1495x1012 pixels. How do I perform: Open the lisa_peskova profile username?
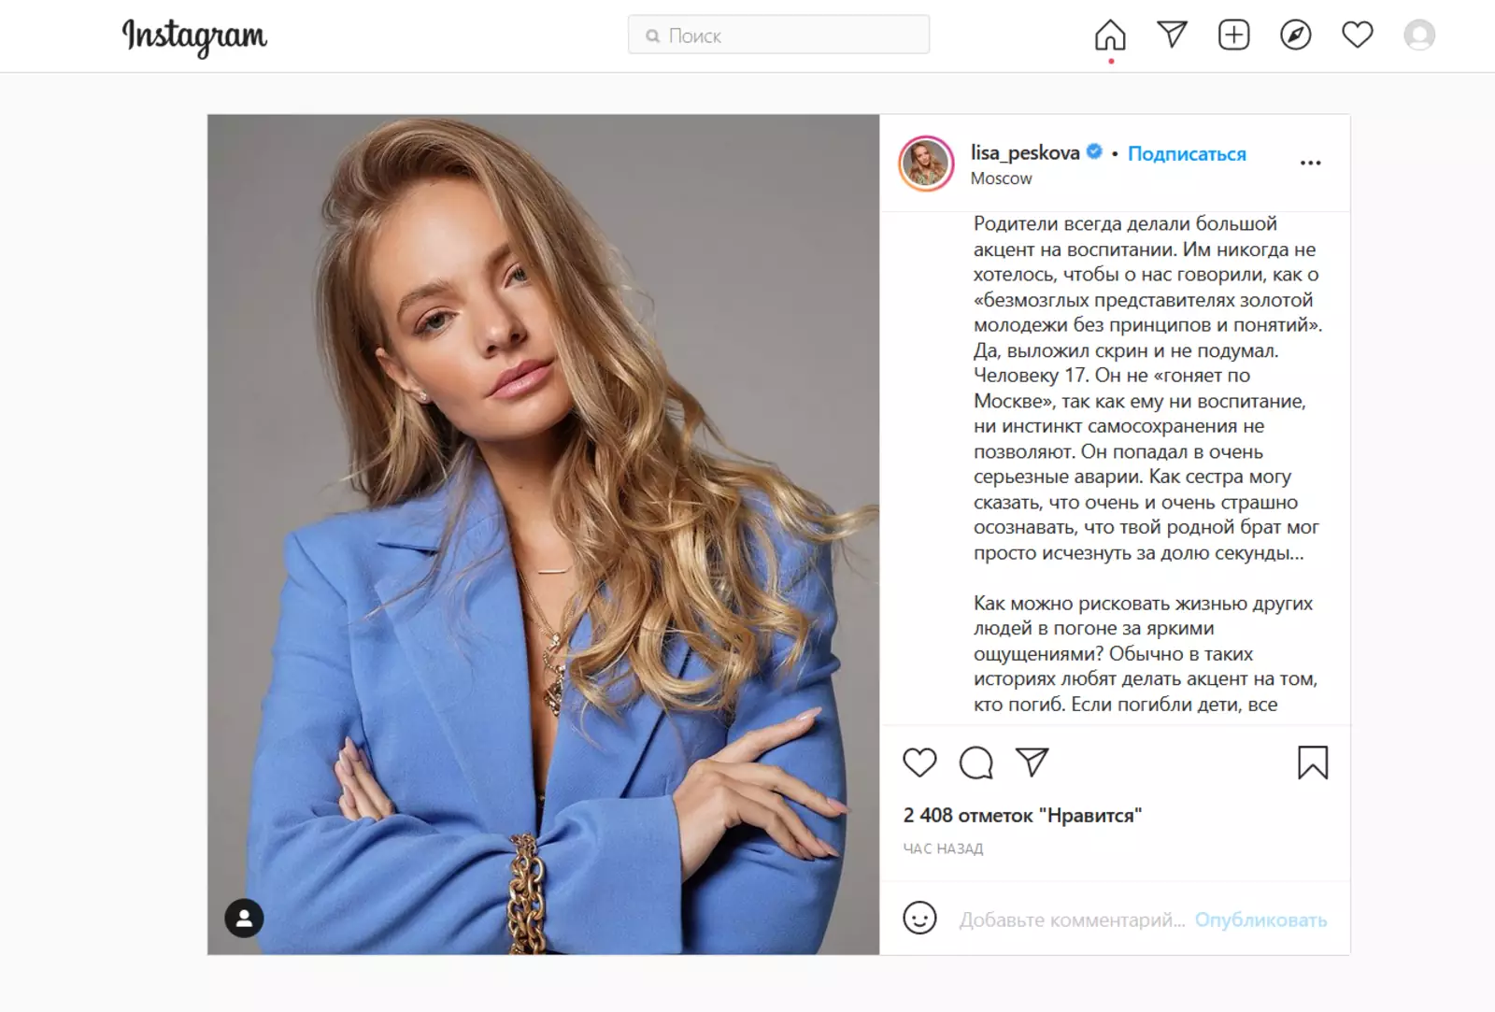[x=1025, y=152]
